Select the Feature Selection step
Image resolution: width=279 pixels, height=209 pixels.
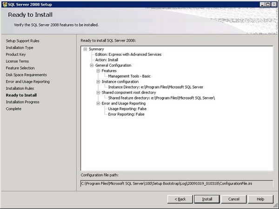(x=20, y=68)
